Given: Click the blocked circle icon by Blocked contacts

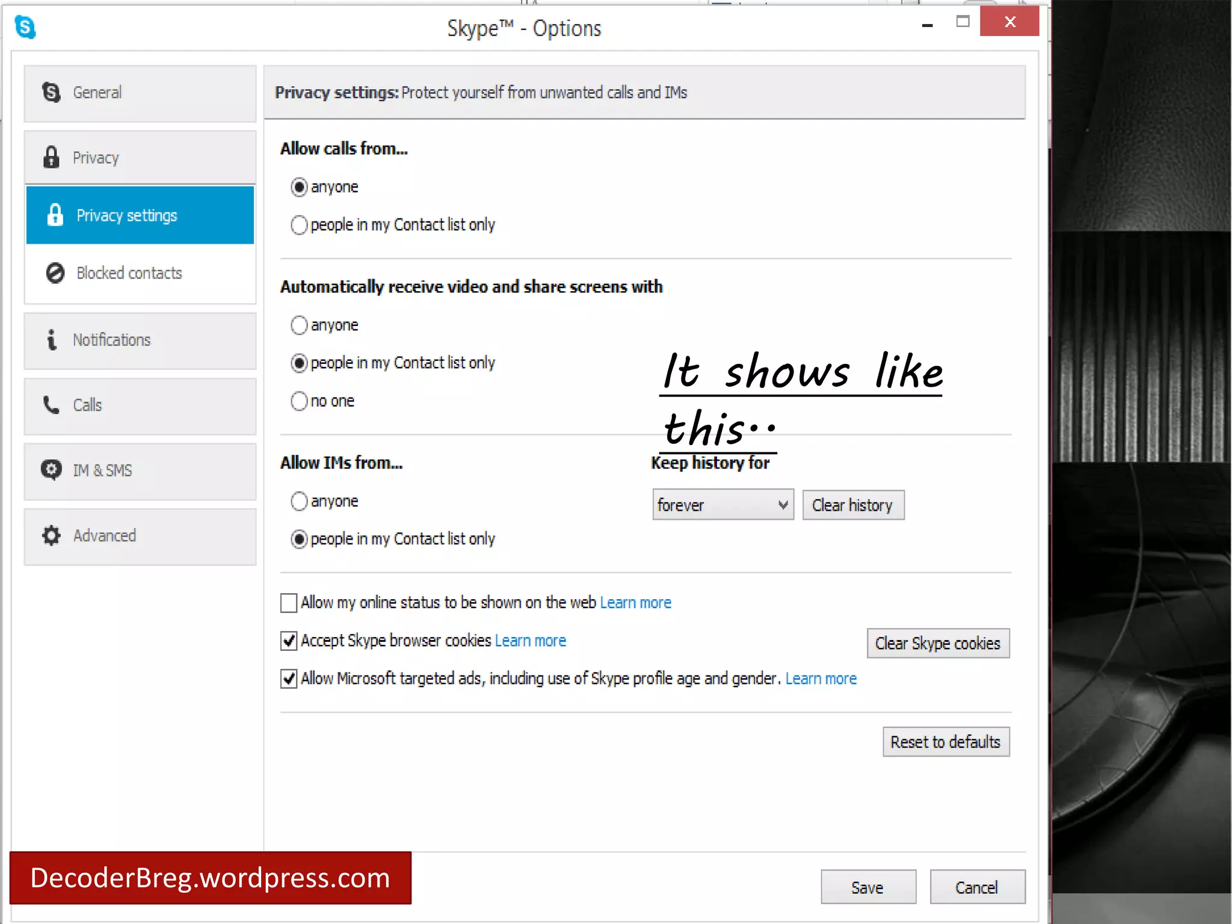Looking at the screenshot, I should pyautogui.click(x=55, y=273).
